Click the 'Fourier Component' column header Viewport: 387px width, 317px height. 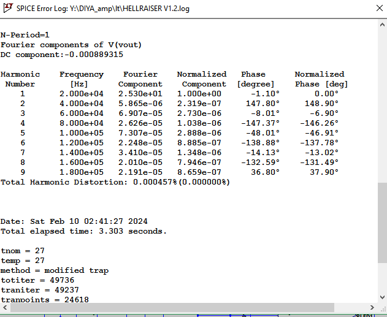point(140,79)
